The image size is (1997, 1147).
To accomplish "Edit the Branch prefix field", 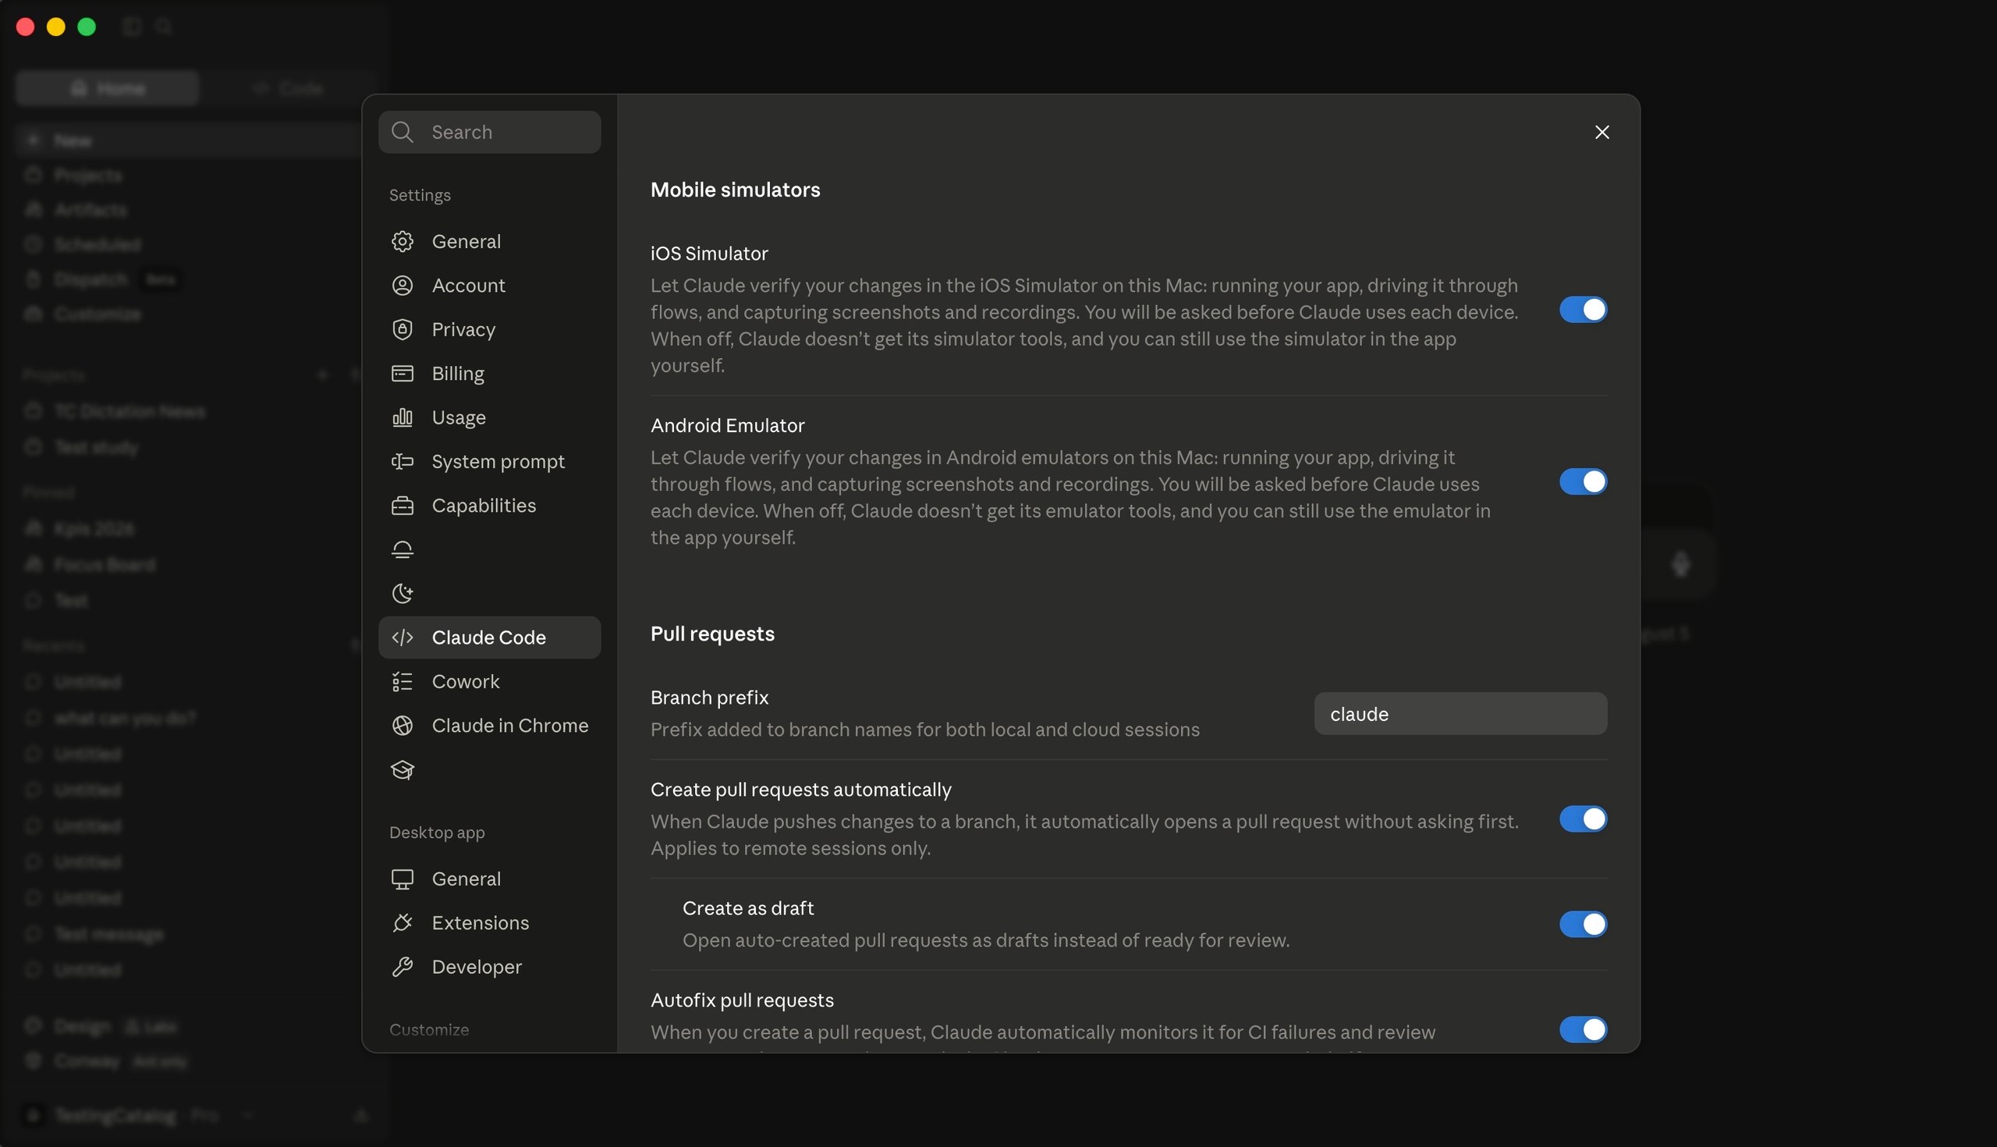I will [1460, 714].
